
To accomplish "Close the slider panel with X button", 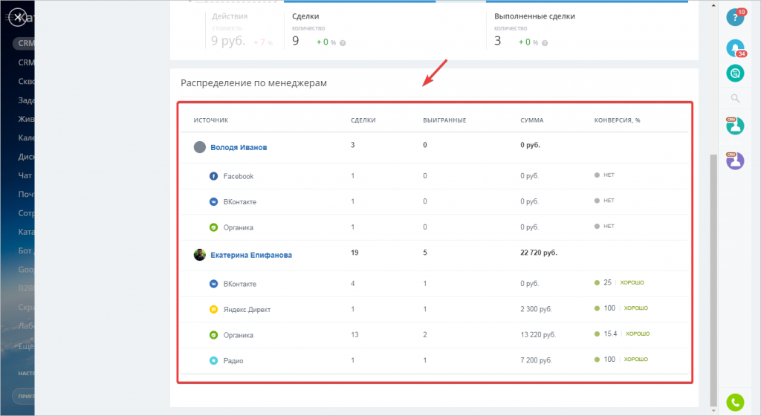I will (x=18, y=17).
